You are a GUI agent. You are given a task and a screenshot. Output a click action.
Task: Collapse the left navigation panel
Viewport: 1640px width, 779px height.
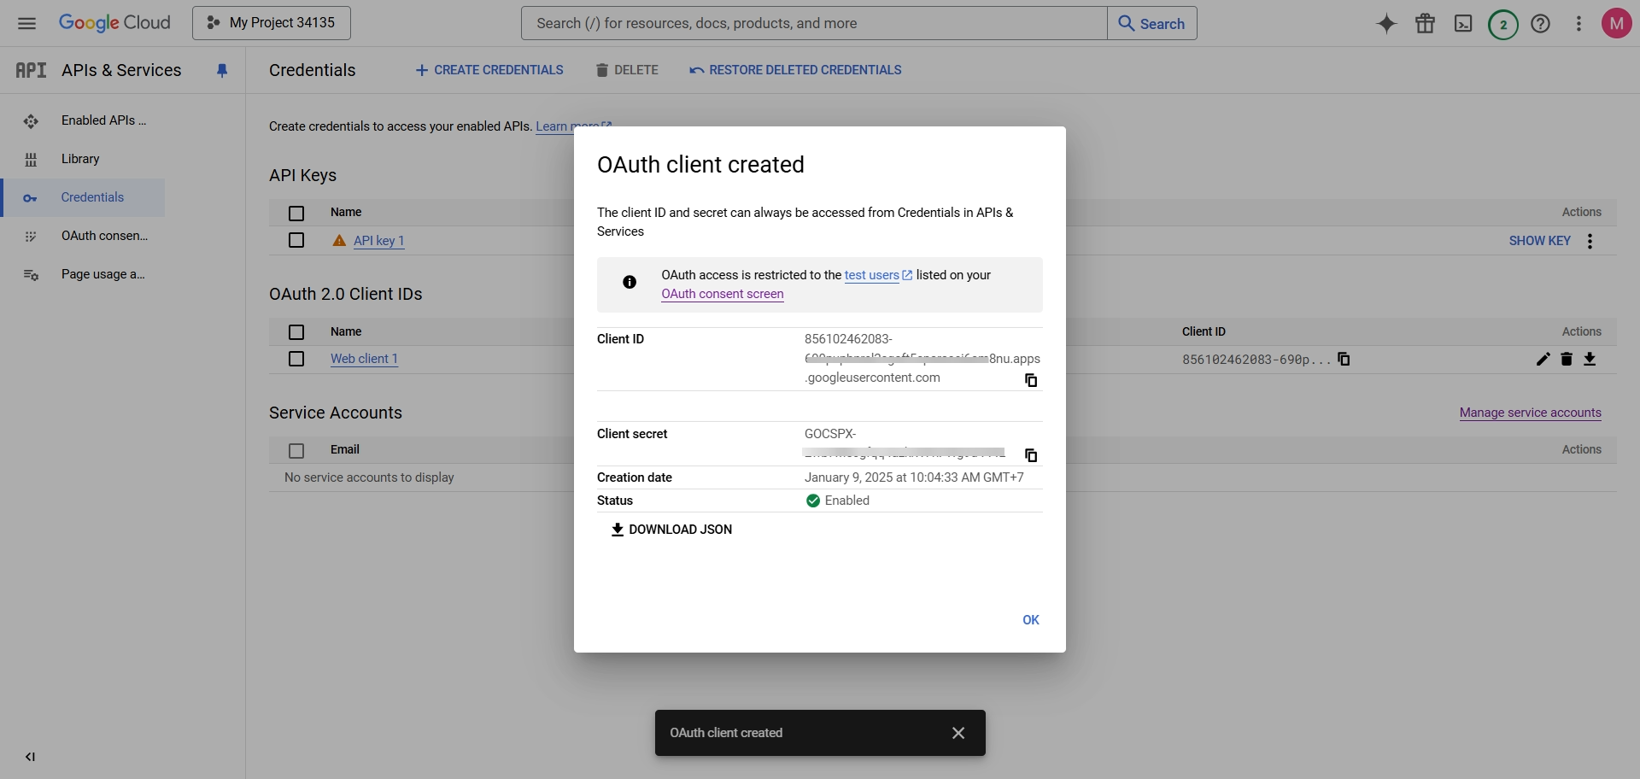tap(31, 757)
